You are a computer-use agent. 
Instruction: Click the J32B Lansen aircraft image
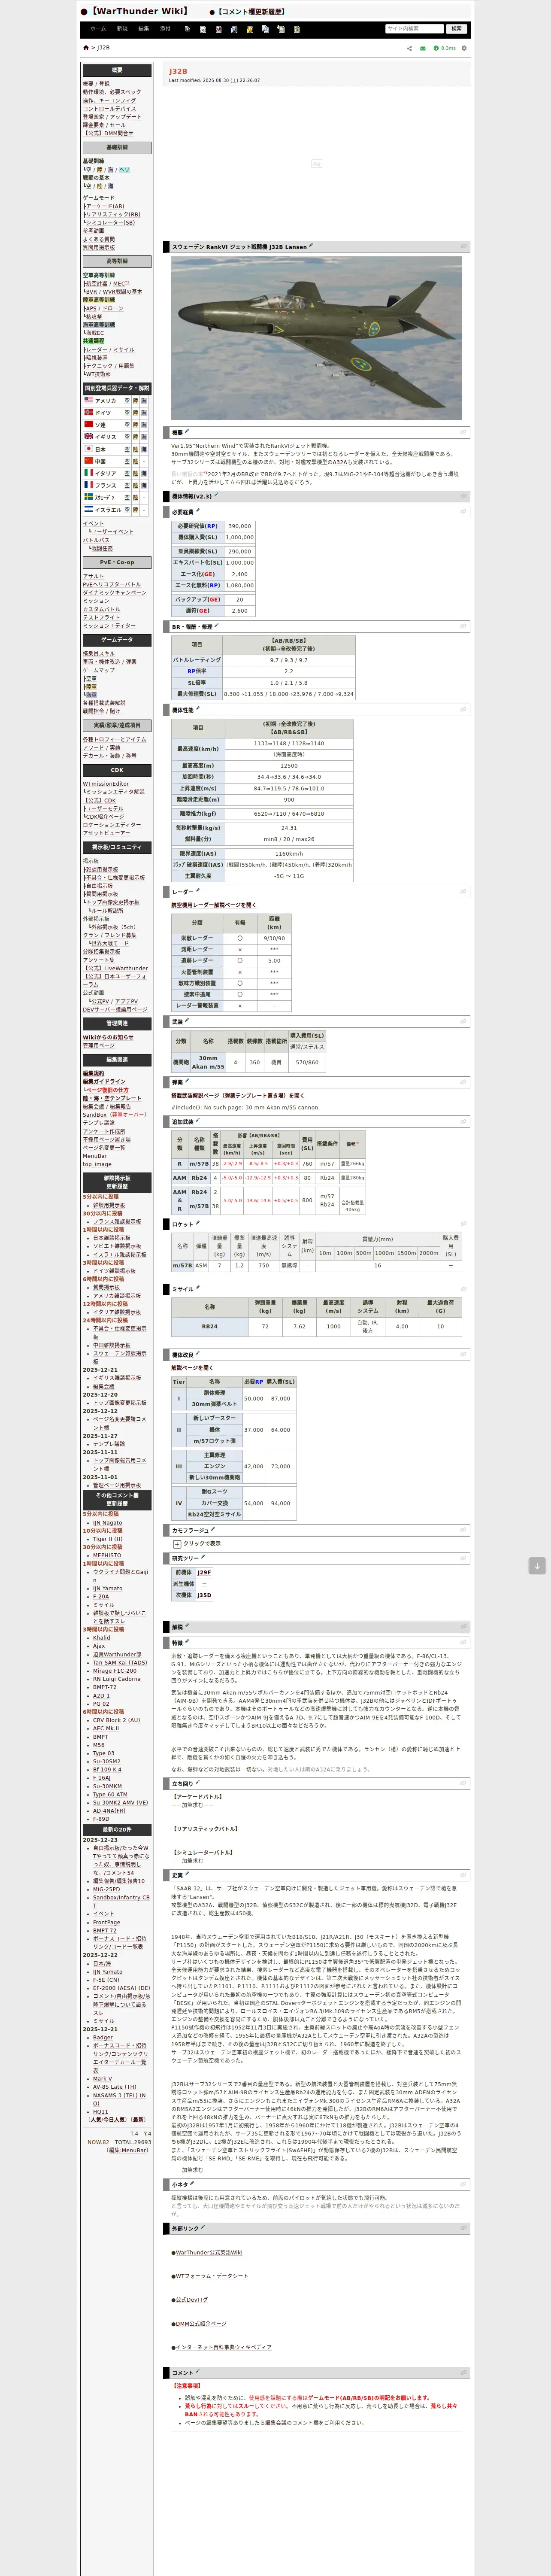pos(316,338)
